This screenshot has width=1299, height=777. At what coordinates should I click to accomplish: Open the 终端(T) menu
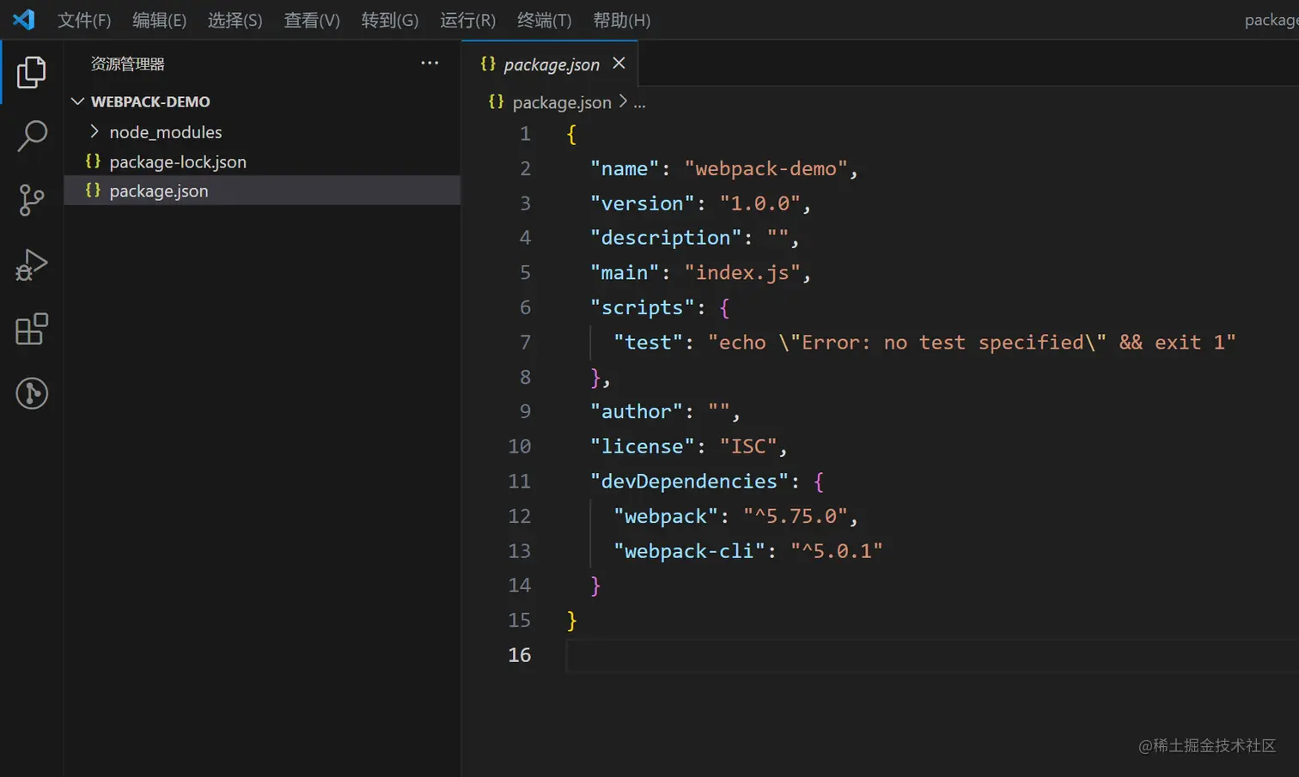[544, 20]
